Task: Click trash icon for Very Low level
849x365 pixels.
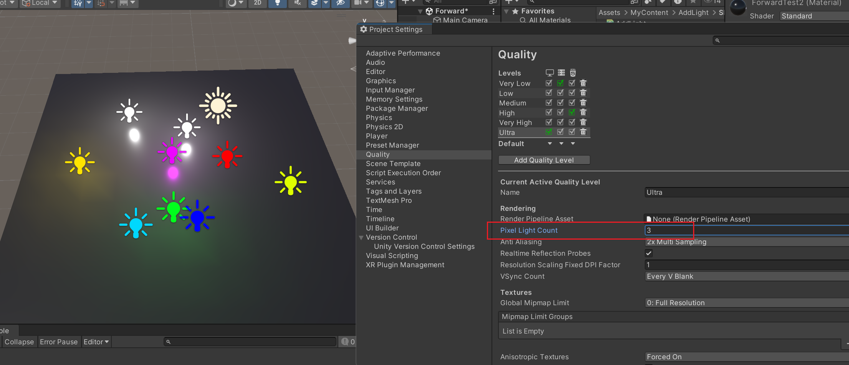Action: coord(583,83)
